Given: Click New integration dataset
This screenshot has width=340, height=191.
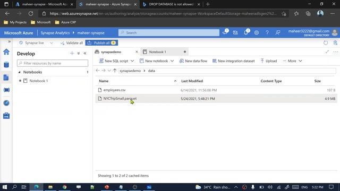Looking at the screenshot, I should 234,61.
